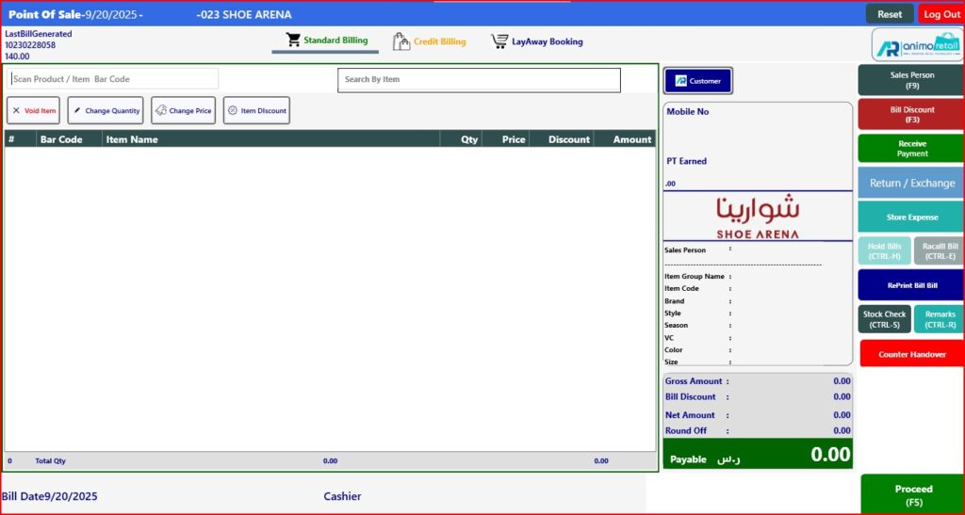The height and width of the screenshot is (515, 965).
Task: Click the Search By Item field
Action: coord(479,80)
